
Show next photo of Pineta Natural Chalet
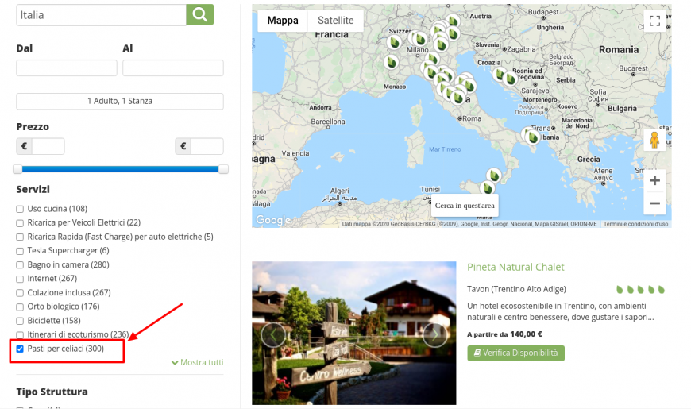point(435,334)
